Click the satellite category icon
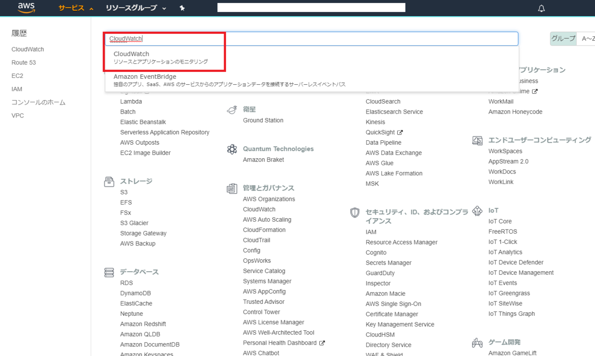The image size is (595, 356). [x=232, y=110]
